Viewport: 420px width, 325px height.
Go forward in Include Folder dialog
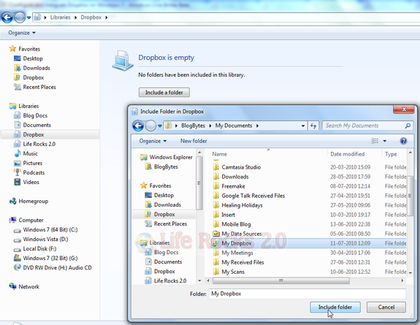150,126
